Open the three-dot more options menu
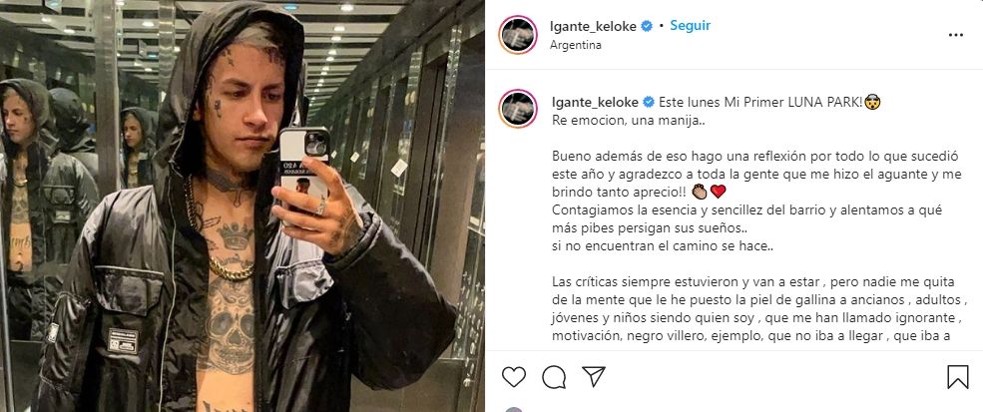 (955, 35)
